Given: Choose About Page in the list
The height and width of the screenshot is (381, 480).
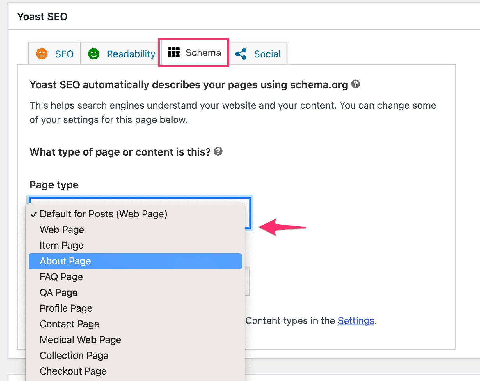Looking at the screenshot, I should pyautogui.click(x=135, y=261).
